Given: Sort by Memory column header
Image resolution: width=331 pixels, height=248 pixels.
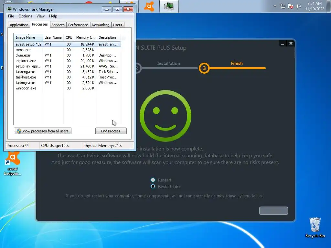Looking at the screenshot, I should [x=85, y=37].
